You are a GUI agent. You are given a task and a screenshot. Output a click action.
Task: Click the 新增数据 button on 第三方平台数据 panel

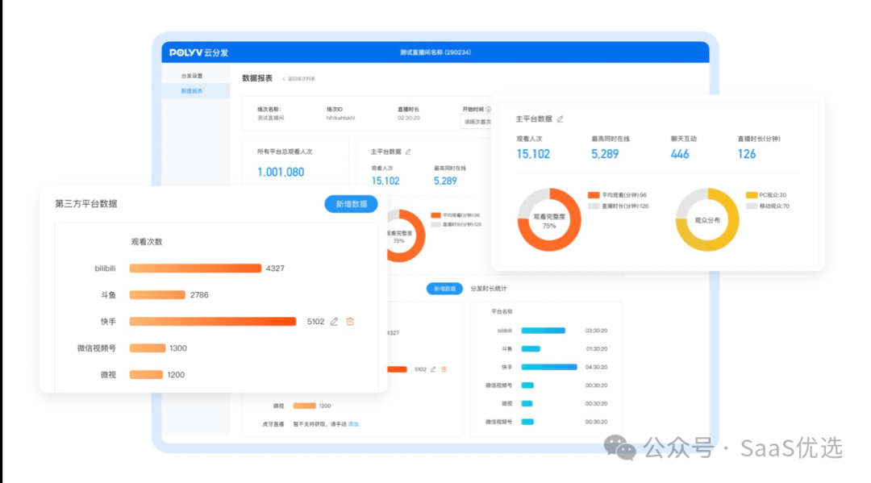click(350, 204)
